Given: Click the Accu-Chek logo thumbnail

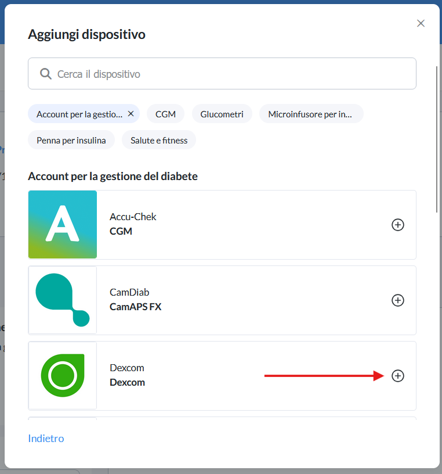Looking at the screenshot, I should [x=63, y=225].
